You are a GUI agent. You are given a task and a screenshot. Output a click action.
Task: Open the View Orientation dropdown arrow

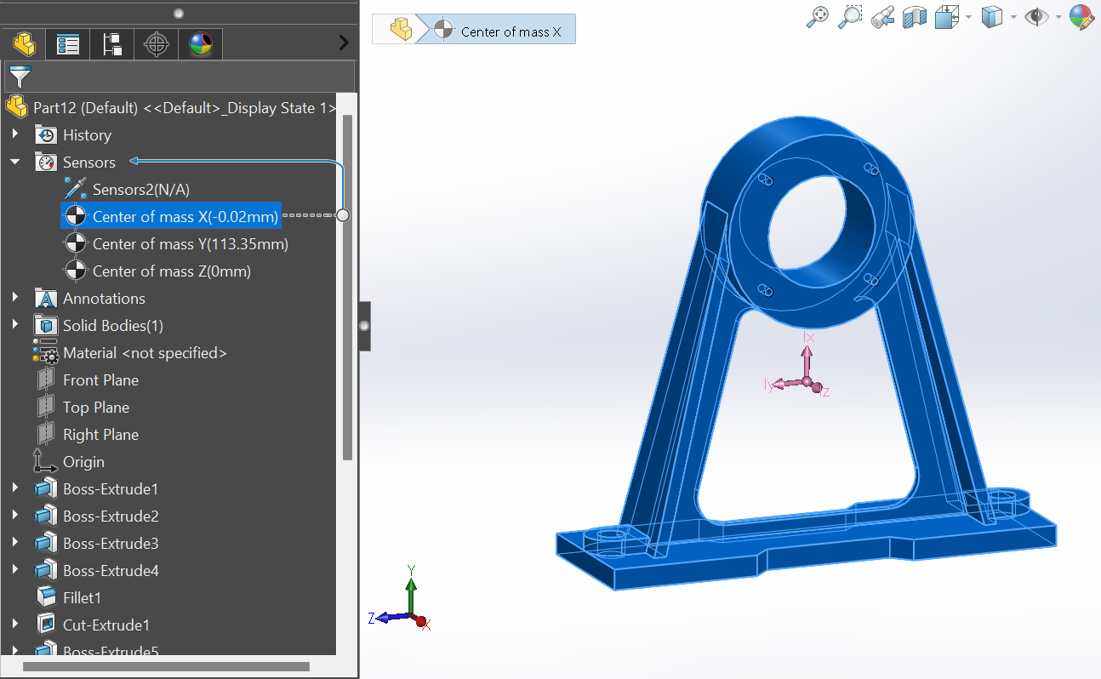pos(968,17)
